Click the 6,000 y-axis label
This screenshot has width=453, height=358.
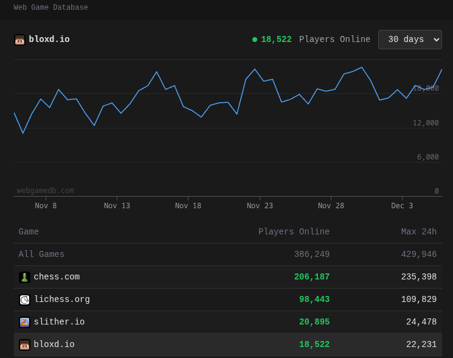coord(428,157)
